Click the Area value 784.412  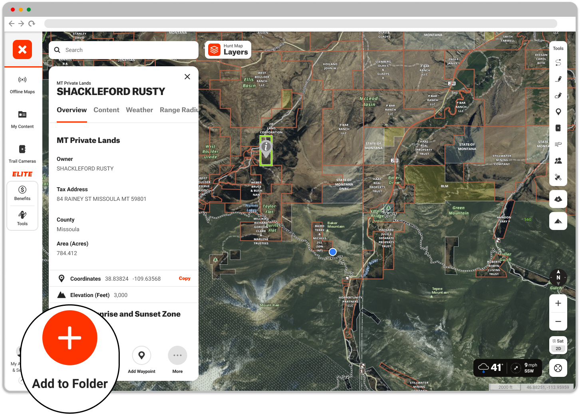tap(67, 253)
